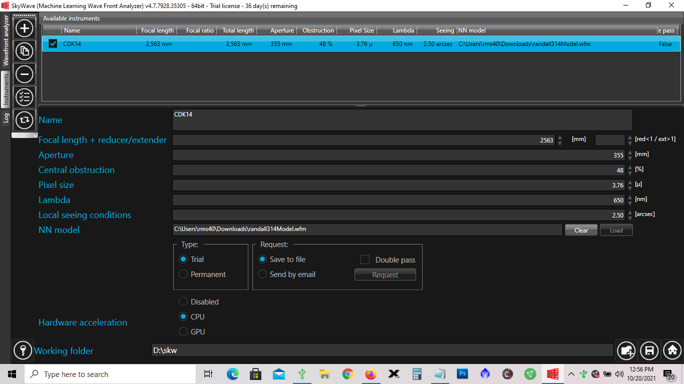This screenshot has width=684, height=384.
Task: Set hardware acceleration to Disabled
Action: (183, 301)
